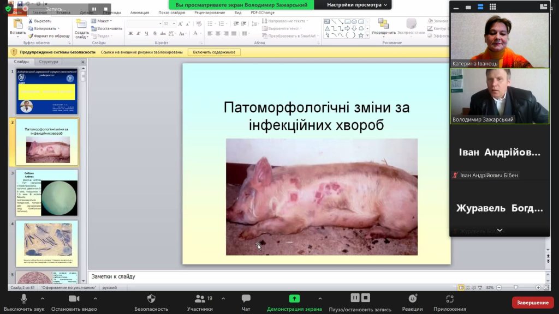Toggle strikethrough formatting (abc)
The image size is (559, 314).
click(163, 33)
